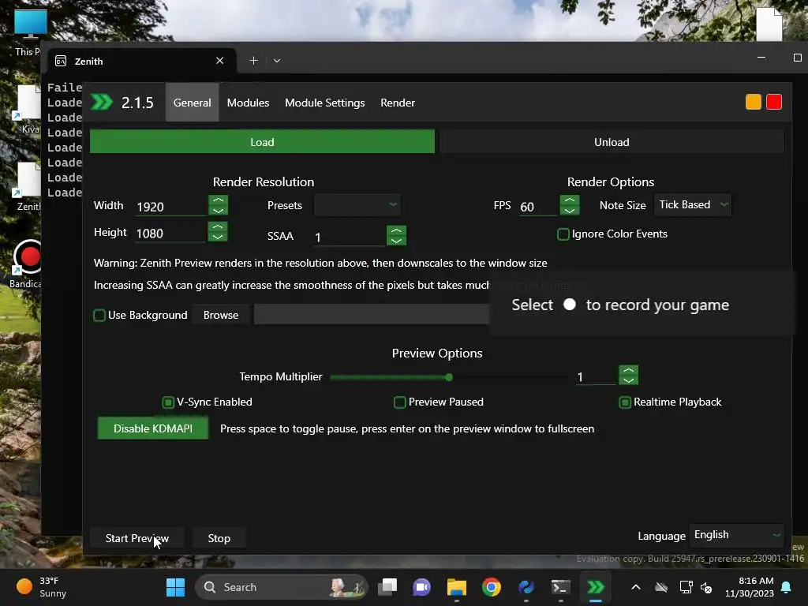This screenshot has width=808, height=606.
Task: Switch to the Render tab
Action: (x=398, y=103)
